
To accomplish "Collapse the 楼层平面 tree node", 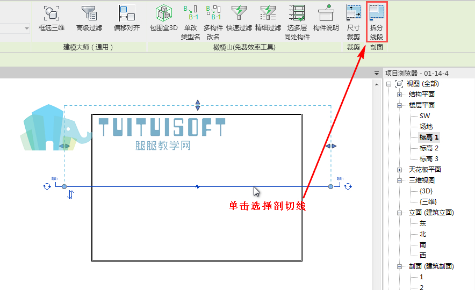I will (399, 106).
